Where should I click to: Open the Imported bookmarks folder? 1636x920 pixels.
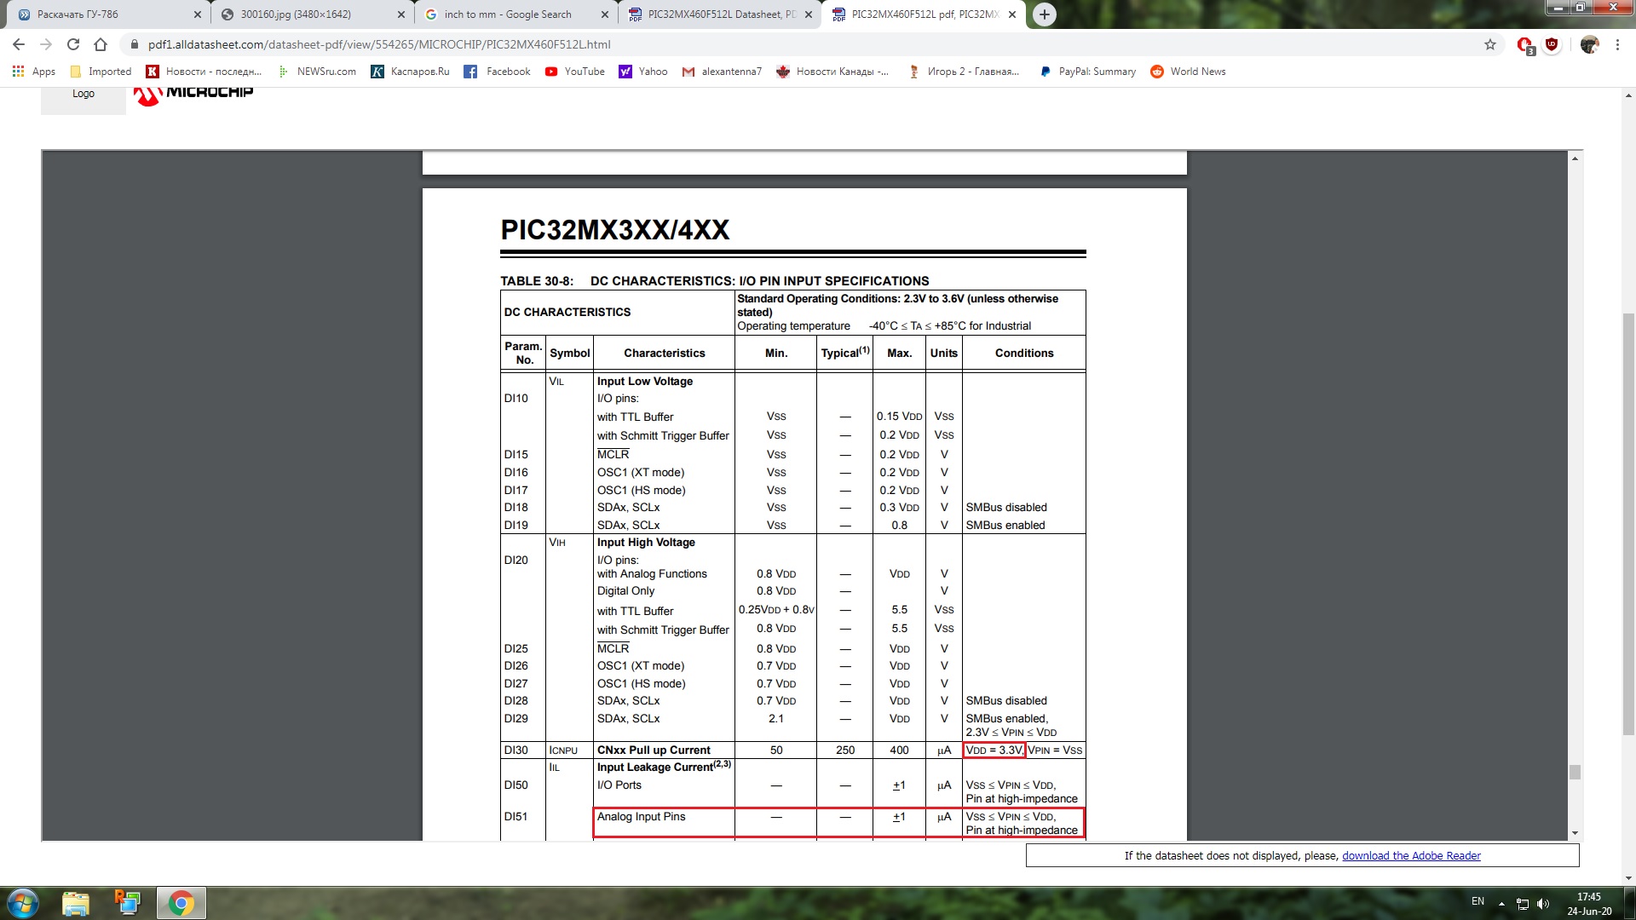tap(101, 72)
